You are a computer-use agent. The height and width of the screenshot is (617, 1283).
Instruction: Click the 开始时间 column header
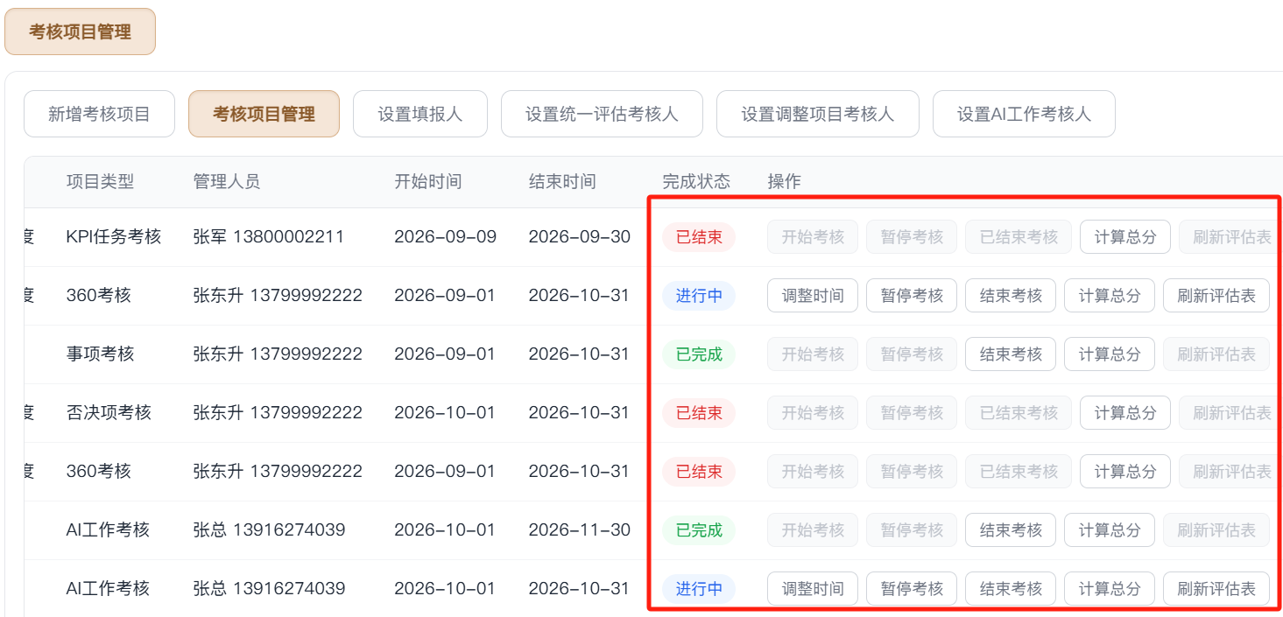coord(427,181)
